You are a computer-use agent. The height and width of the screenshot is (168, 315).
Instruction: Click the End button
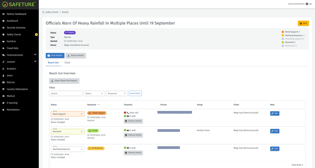303,23
